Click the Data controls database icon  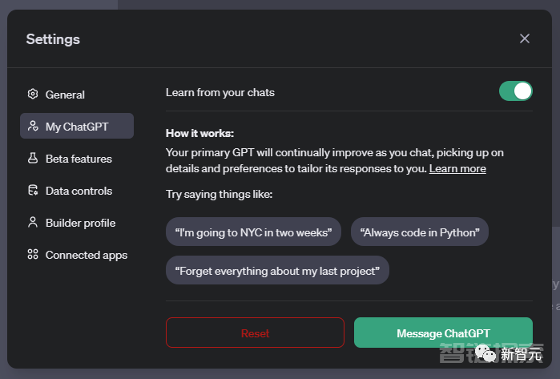pos(33,190)
